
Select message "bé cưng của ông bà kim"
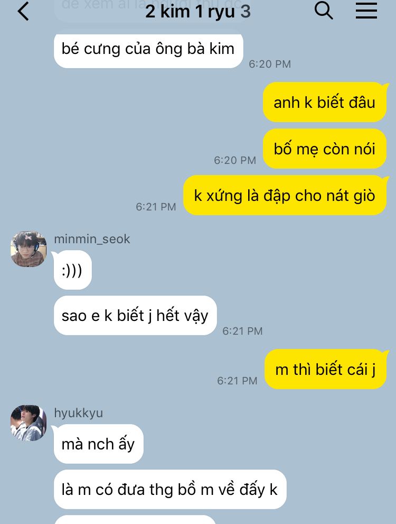click(148, 50)
